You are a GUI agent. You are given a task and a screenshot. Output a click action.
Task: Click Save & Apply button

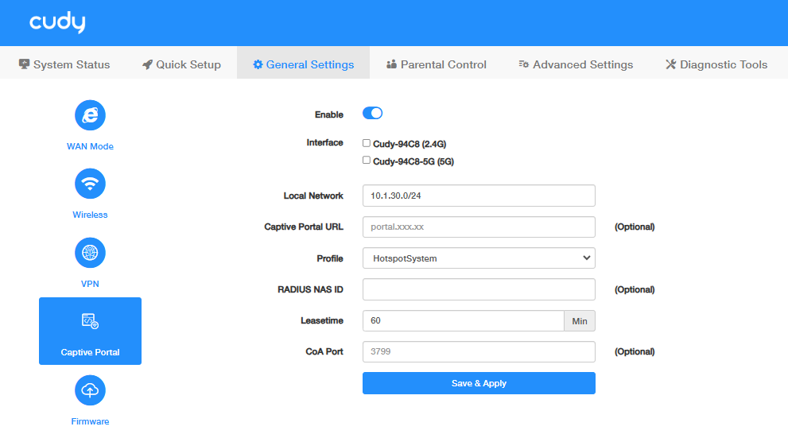coord(479,383)
